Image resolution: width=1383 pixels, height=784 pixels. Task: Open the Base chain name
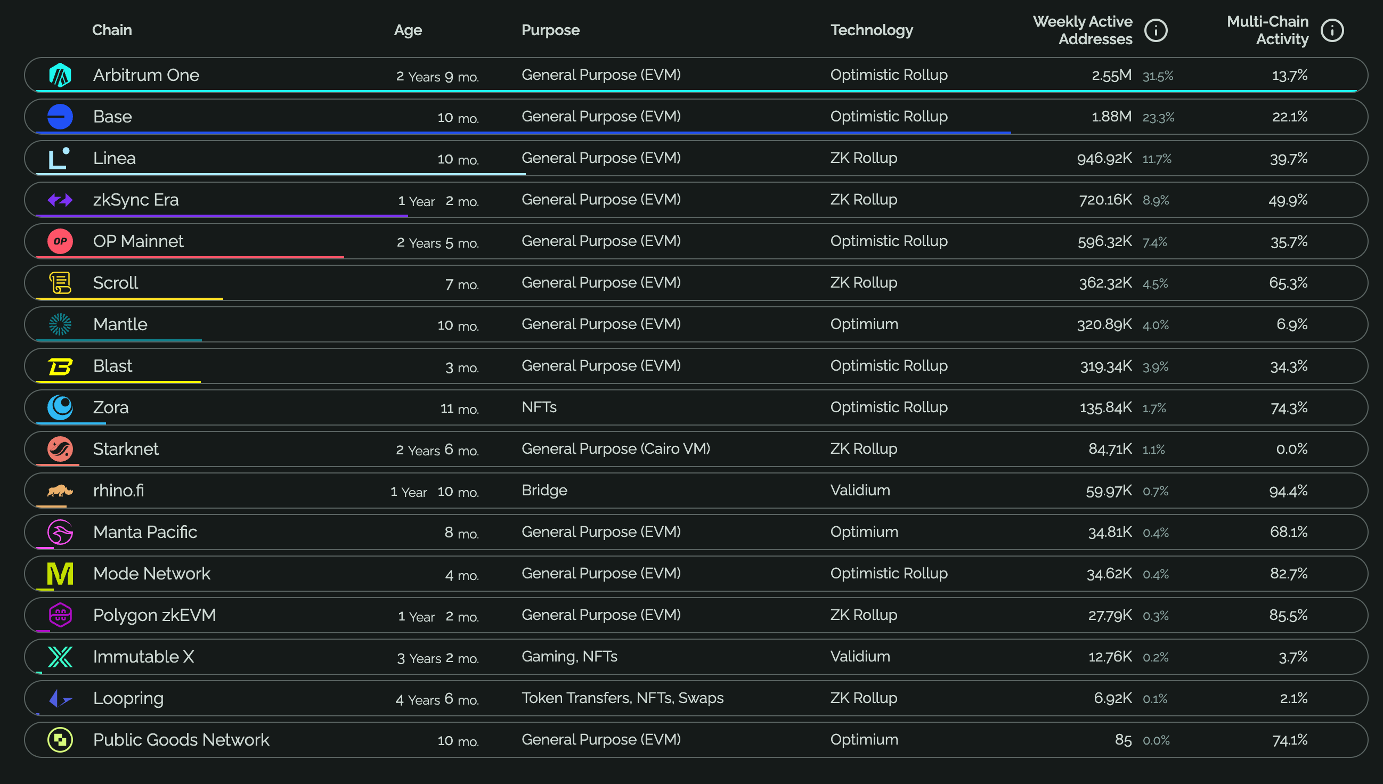(x=112, y=116)
